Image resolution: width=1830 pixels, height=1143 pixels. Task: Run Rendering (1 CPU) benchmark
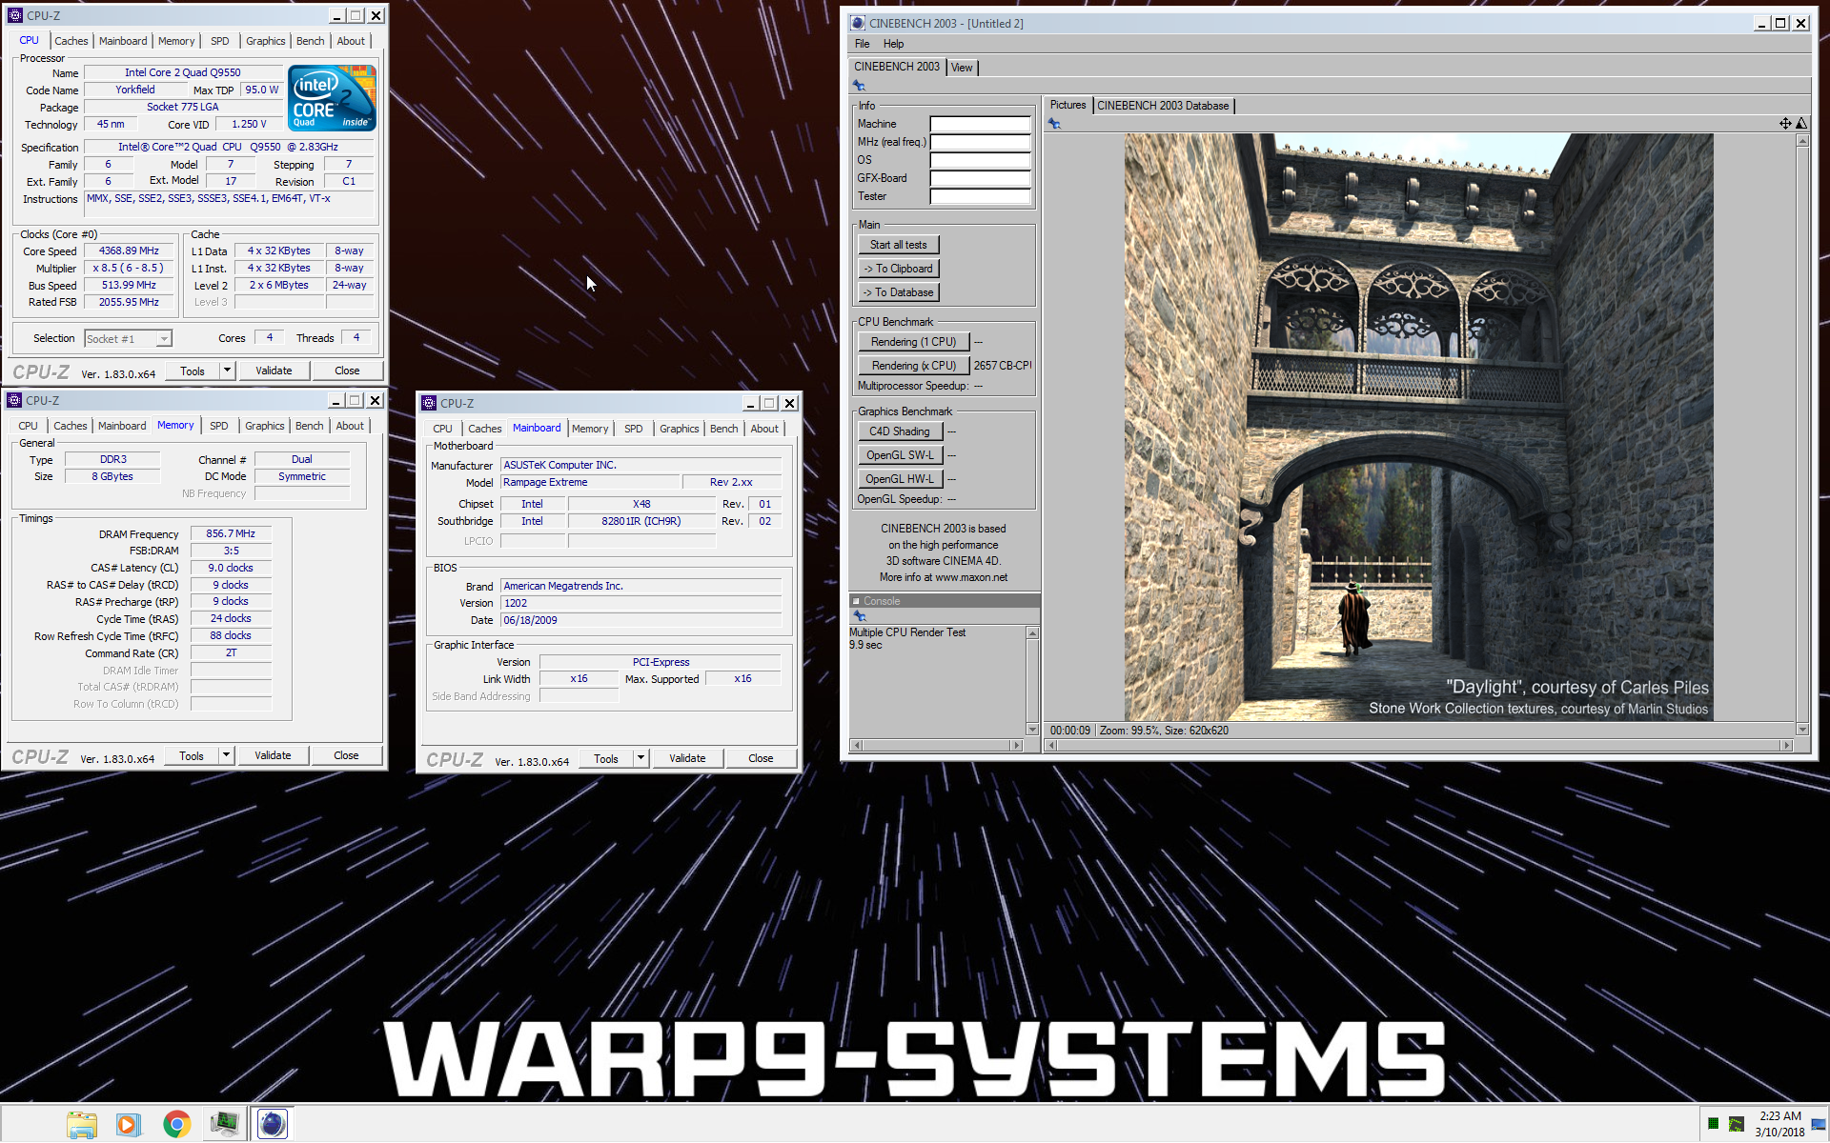point(913,342)
